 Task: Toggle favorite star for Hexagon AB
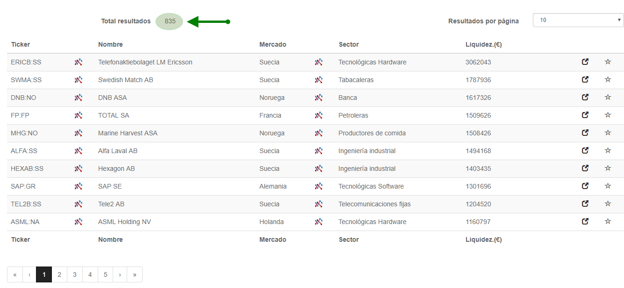608,168
